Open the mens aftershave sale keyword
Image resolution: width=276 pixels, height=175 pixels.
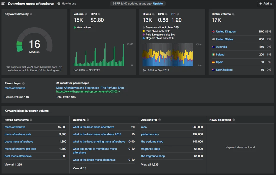point(18,134)
